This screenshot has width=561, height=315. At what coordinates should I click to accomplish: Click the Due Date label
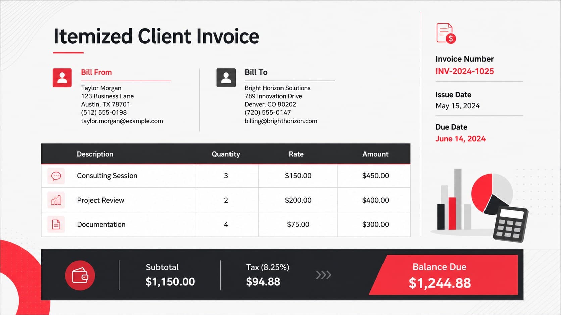tap(451, 127)
